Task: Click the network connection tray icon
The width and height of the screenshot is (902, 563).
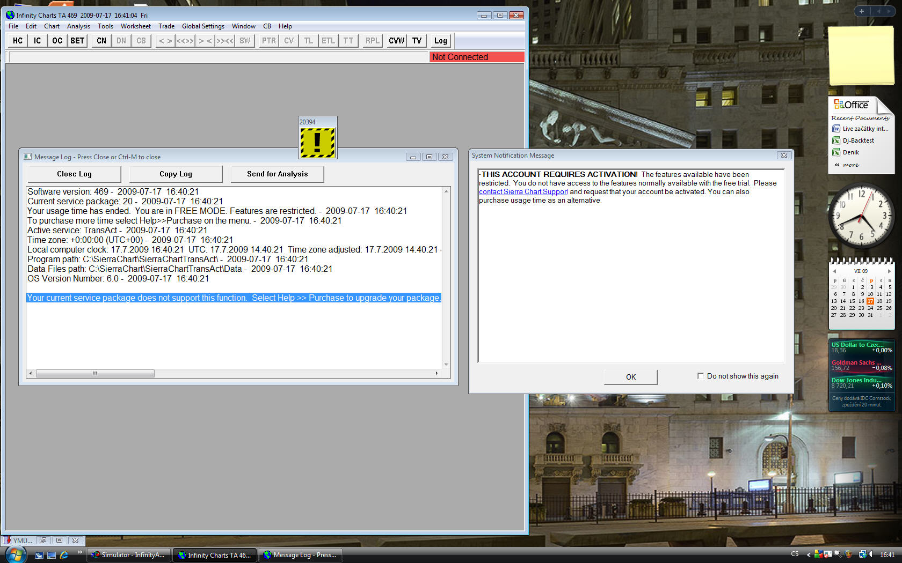Action: pyautogui.click(x=862, y=554)
